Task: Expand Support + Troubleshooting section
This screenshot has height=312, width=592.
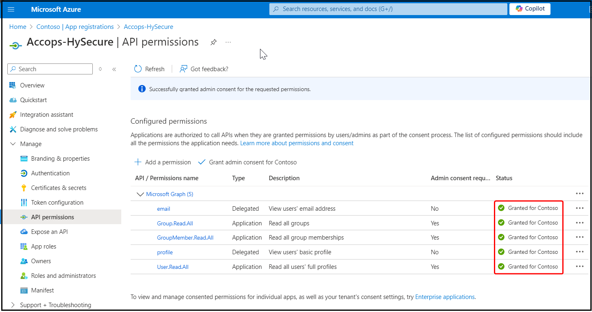Action: point(13,305)
